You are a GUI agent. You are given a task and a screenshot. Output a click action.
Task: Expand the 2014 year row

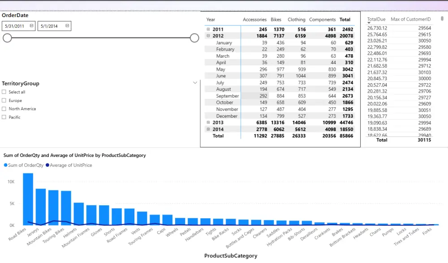click(x=208, y=129)
